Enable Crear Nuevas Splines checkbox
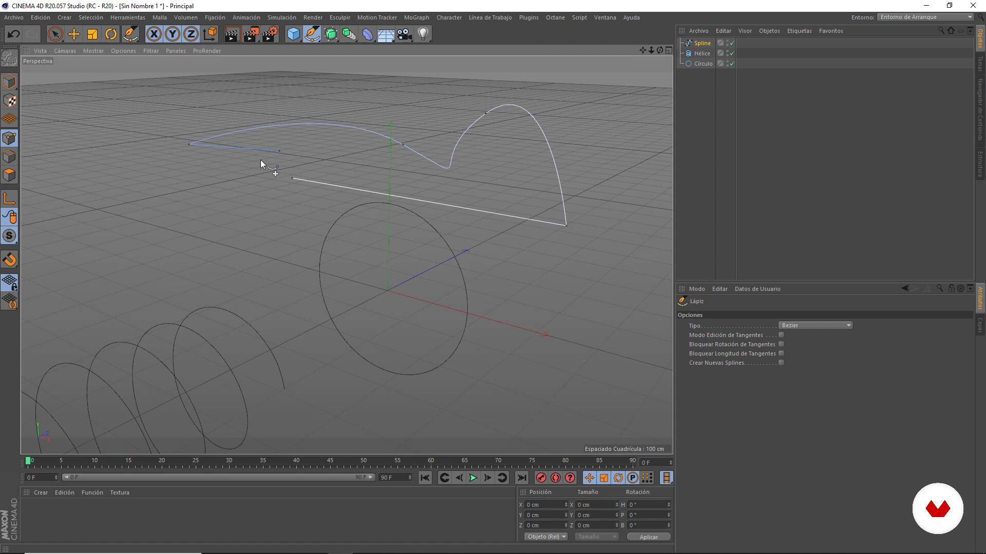The height and width of the screenshot is (554, 986). pyautogui.click(x=781, y=363)
